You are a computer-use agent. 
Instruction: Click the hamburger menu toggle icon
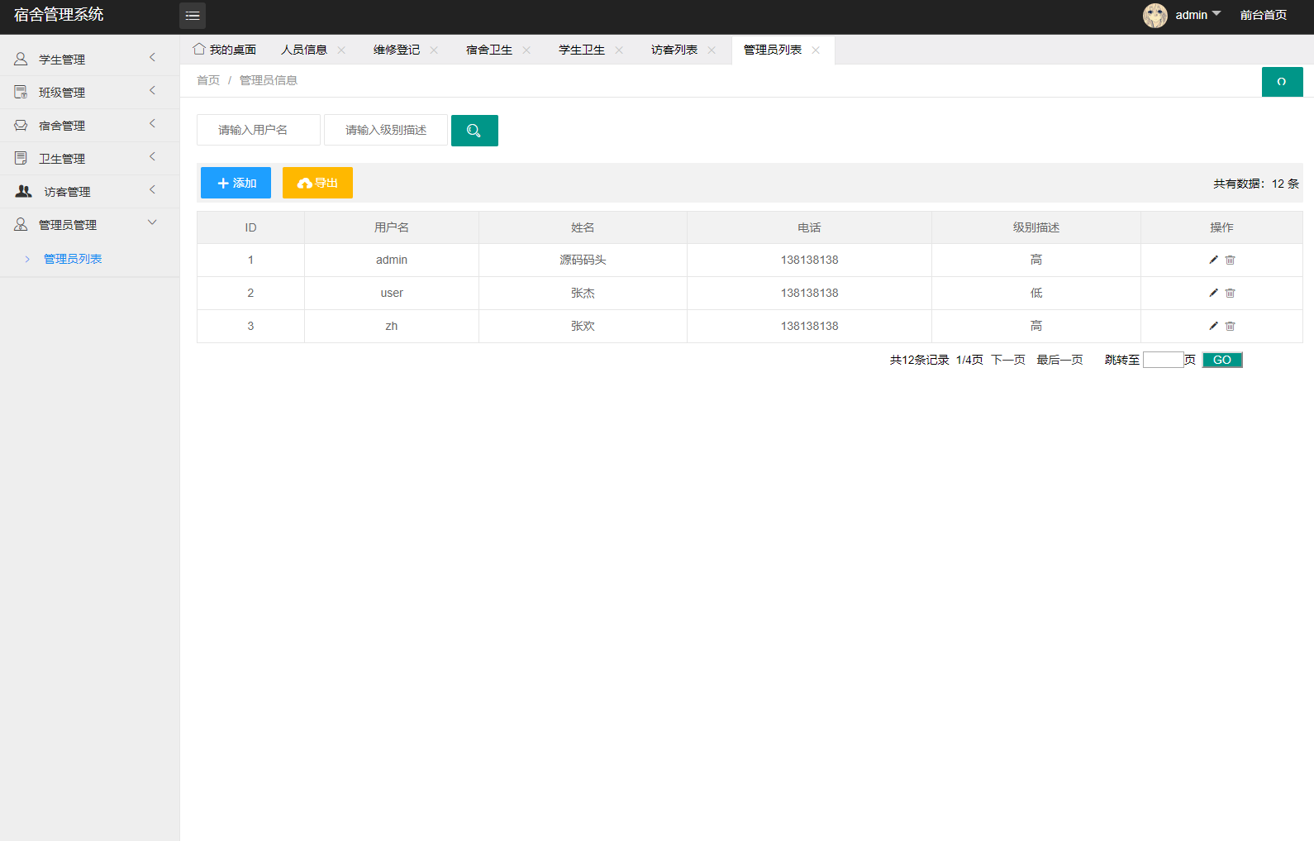(193, 16)
